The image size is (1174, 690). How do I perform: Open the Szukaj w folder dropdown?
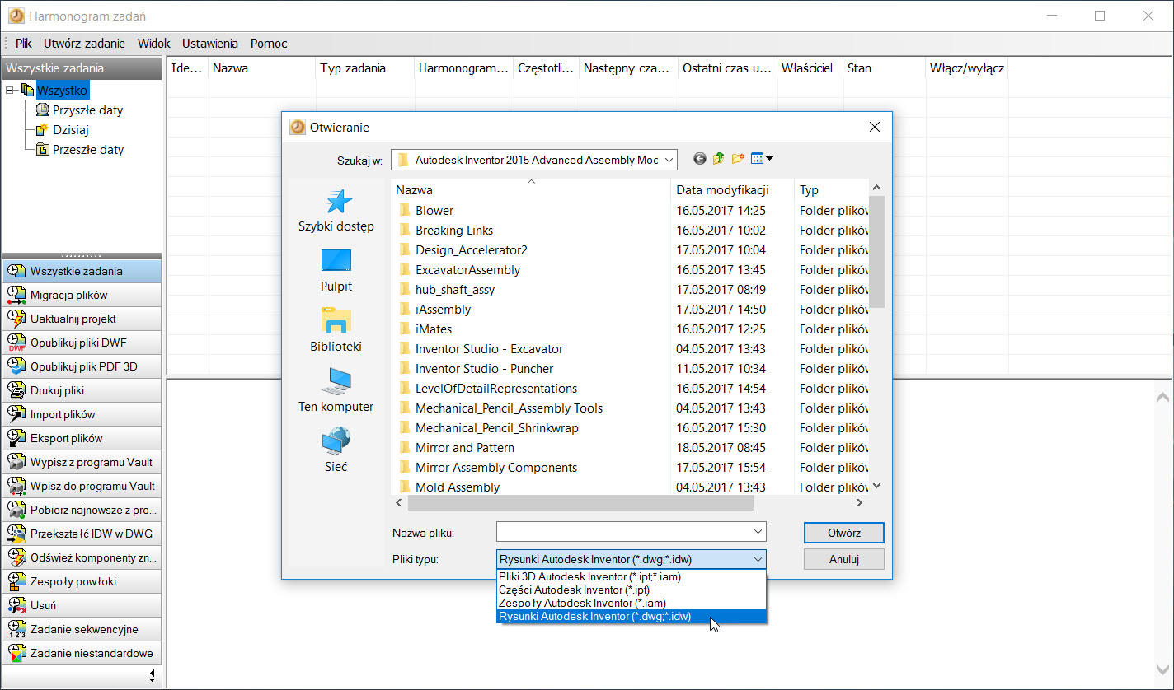(668, 160)
